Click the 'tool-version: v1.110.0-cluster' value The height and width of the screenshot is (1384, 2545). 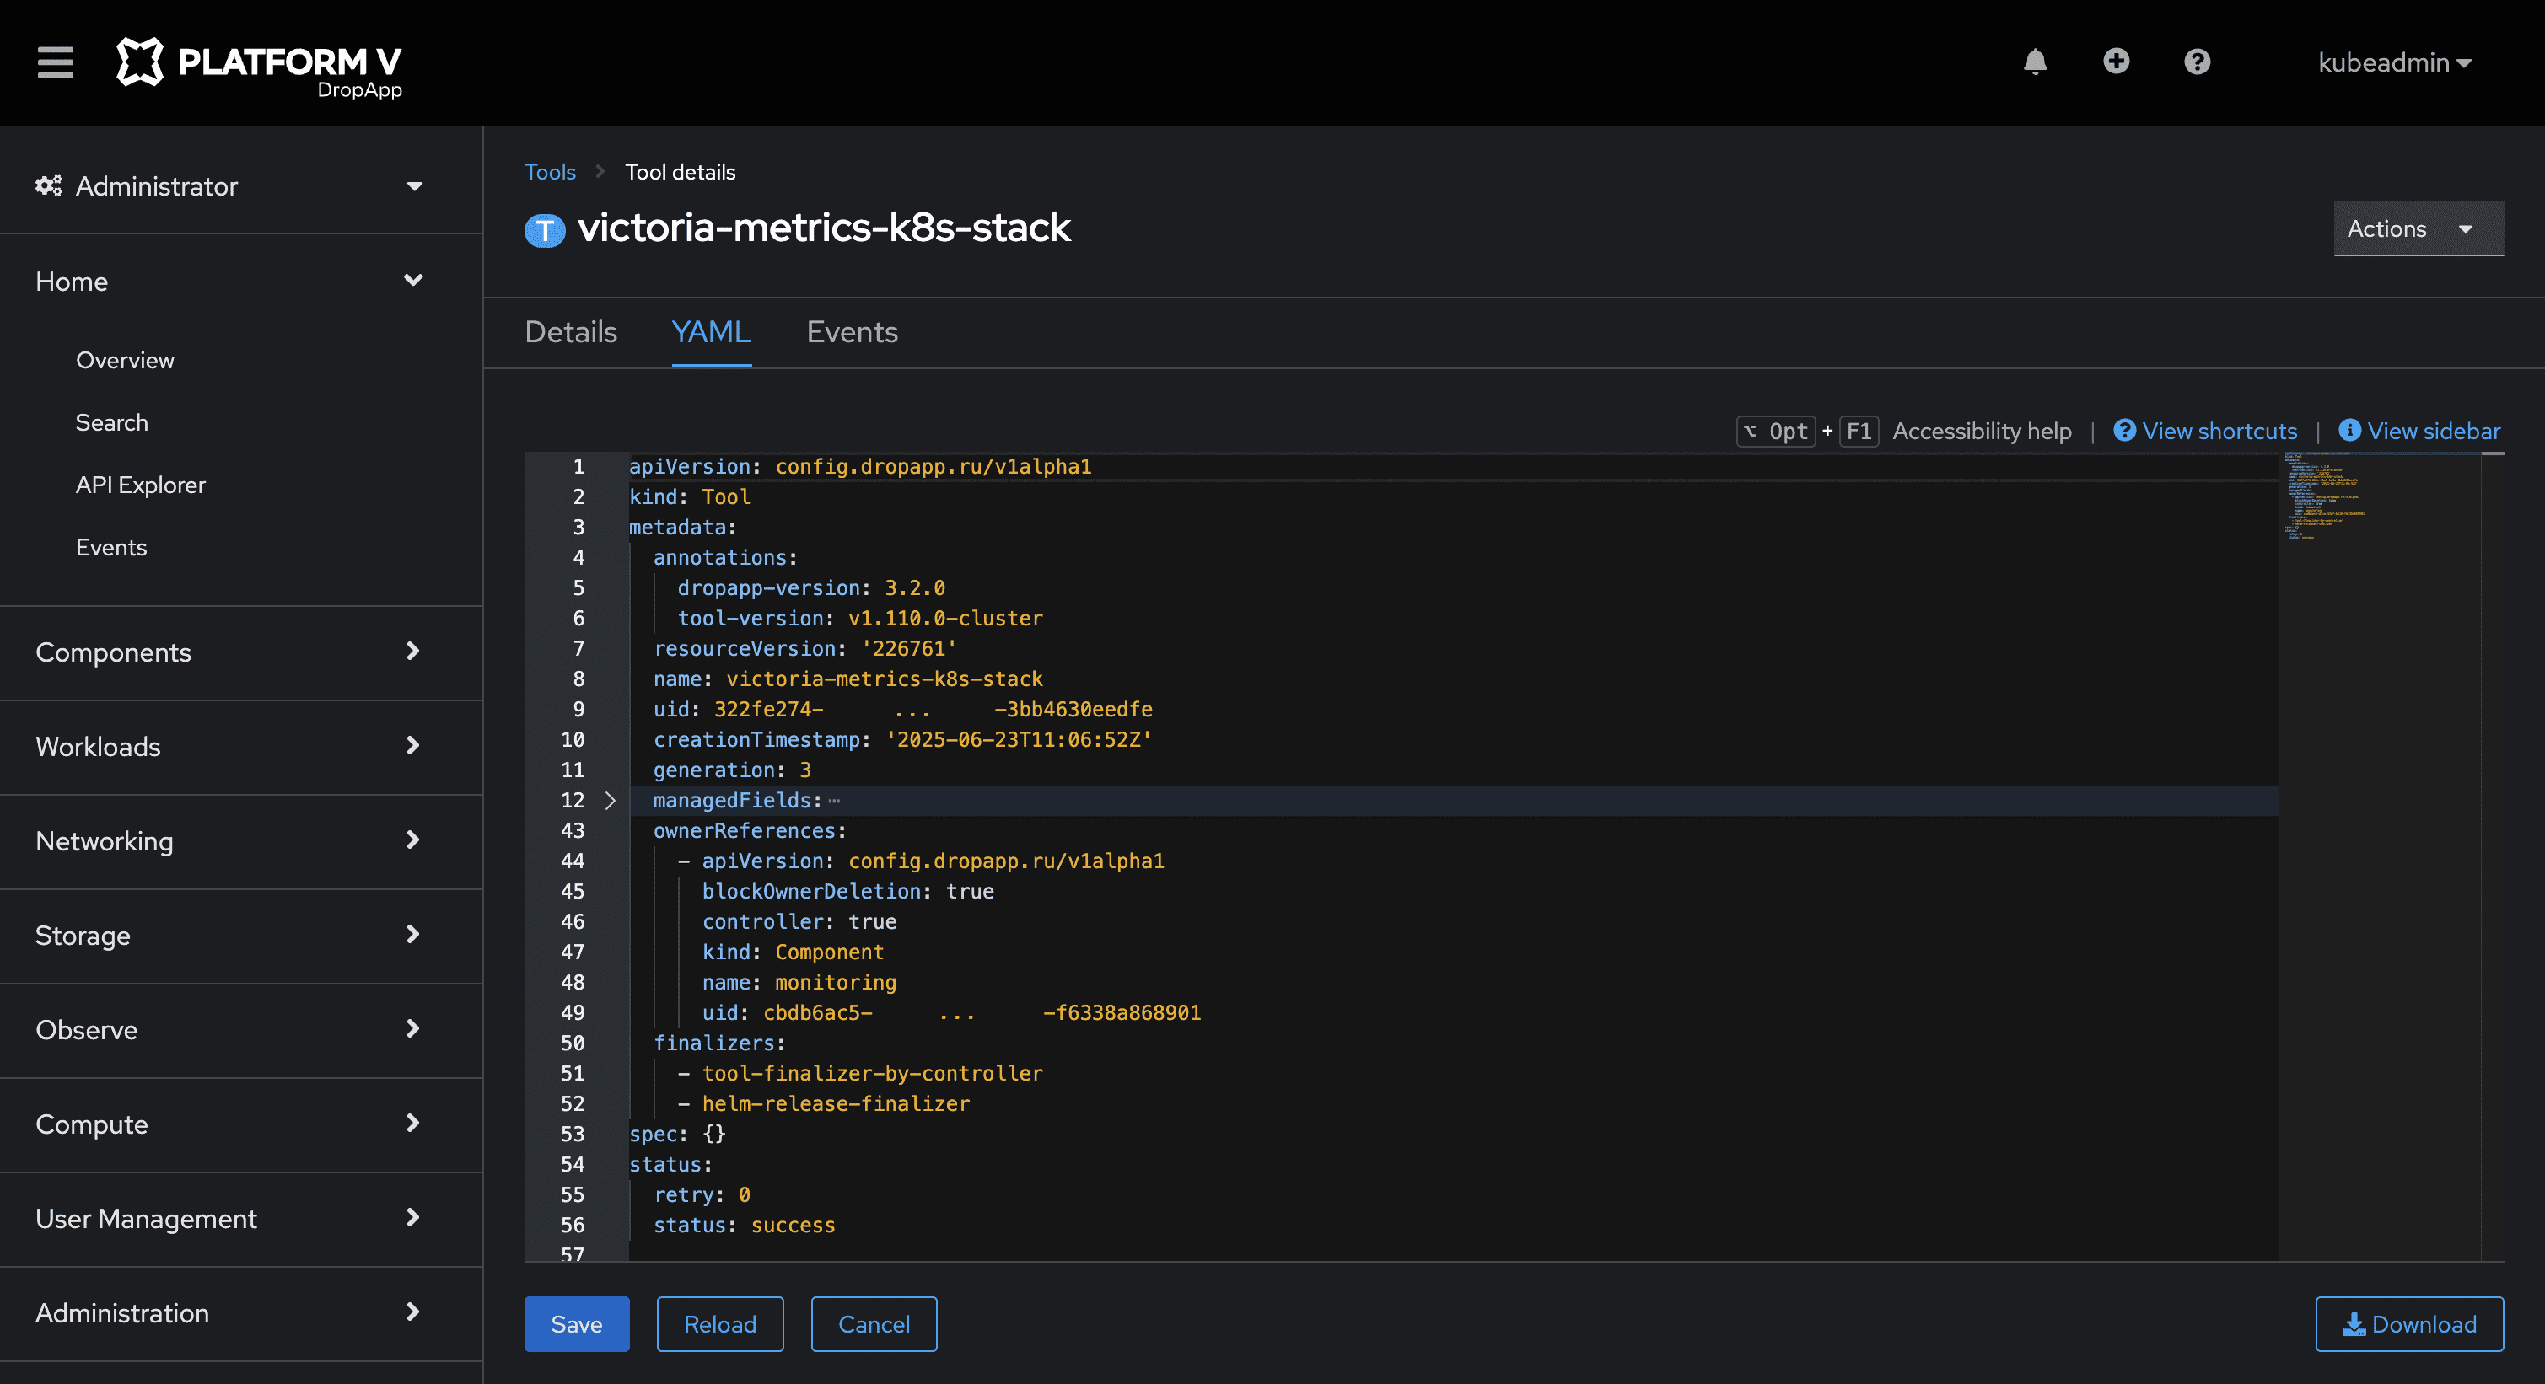(945, 618)
